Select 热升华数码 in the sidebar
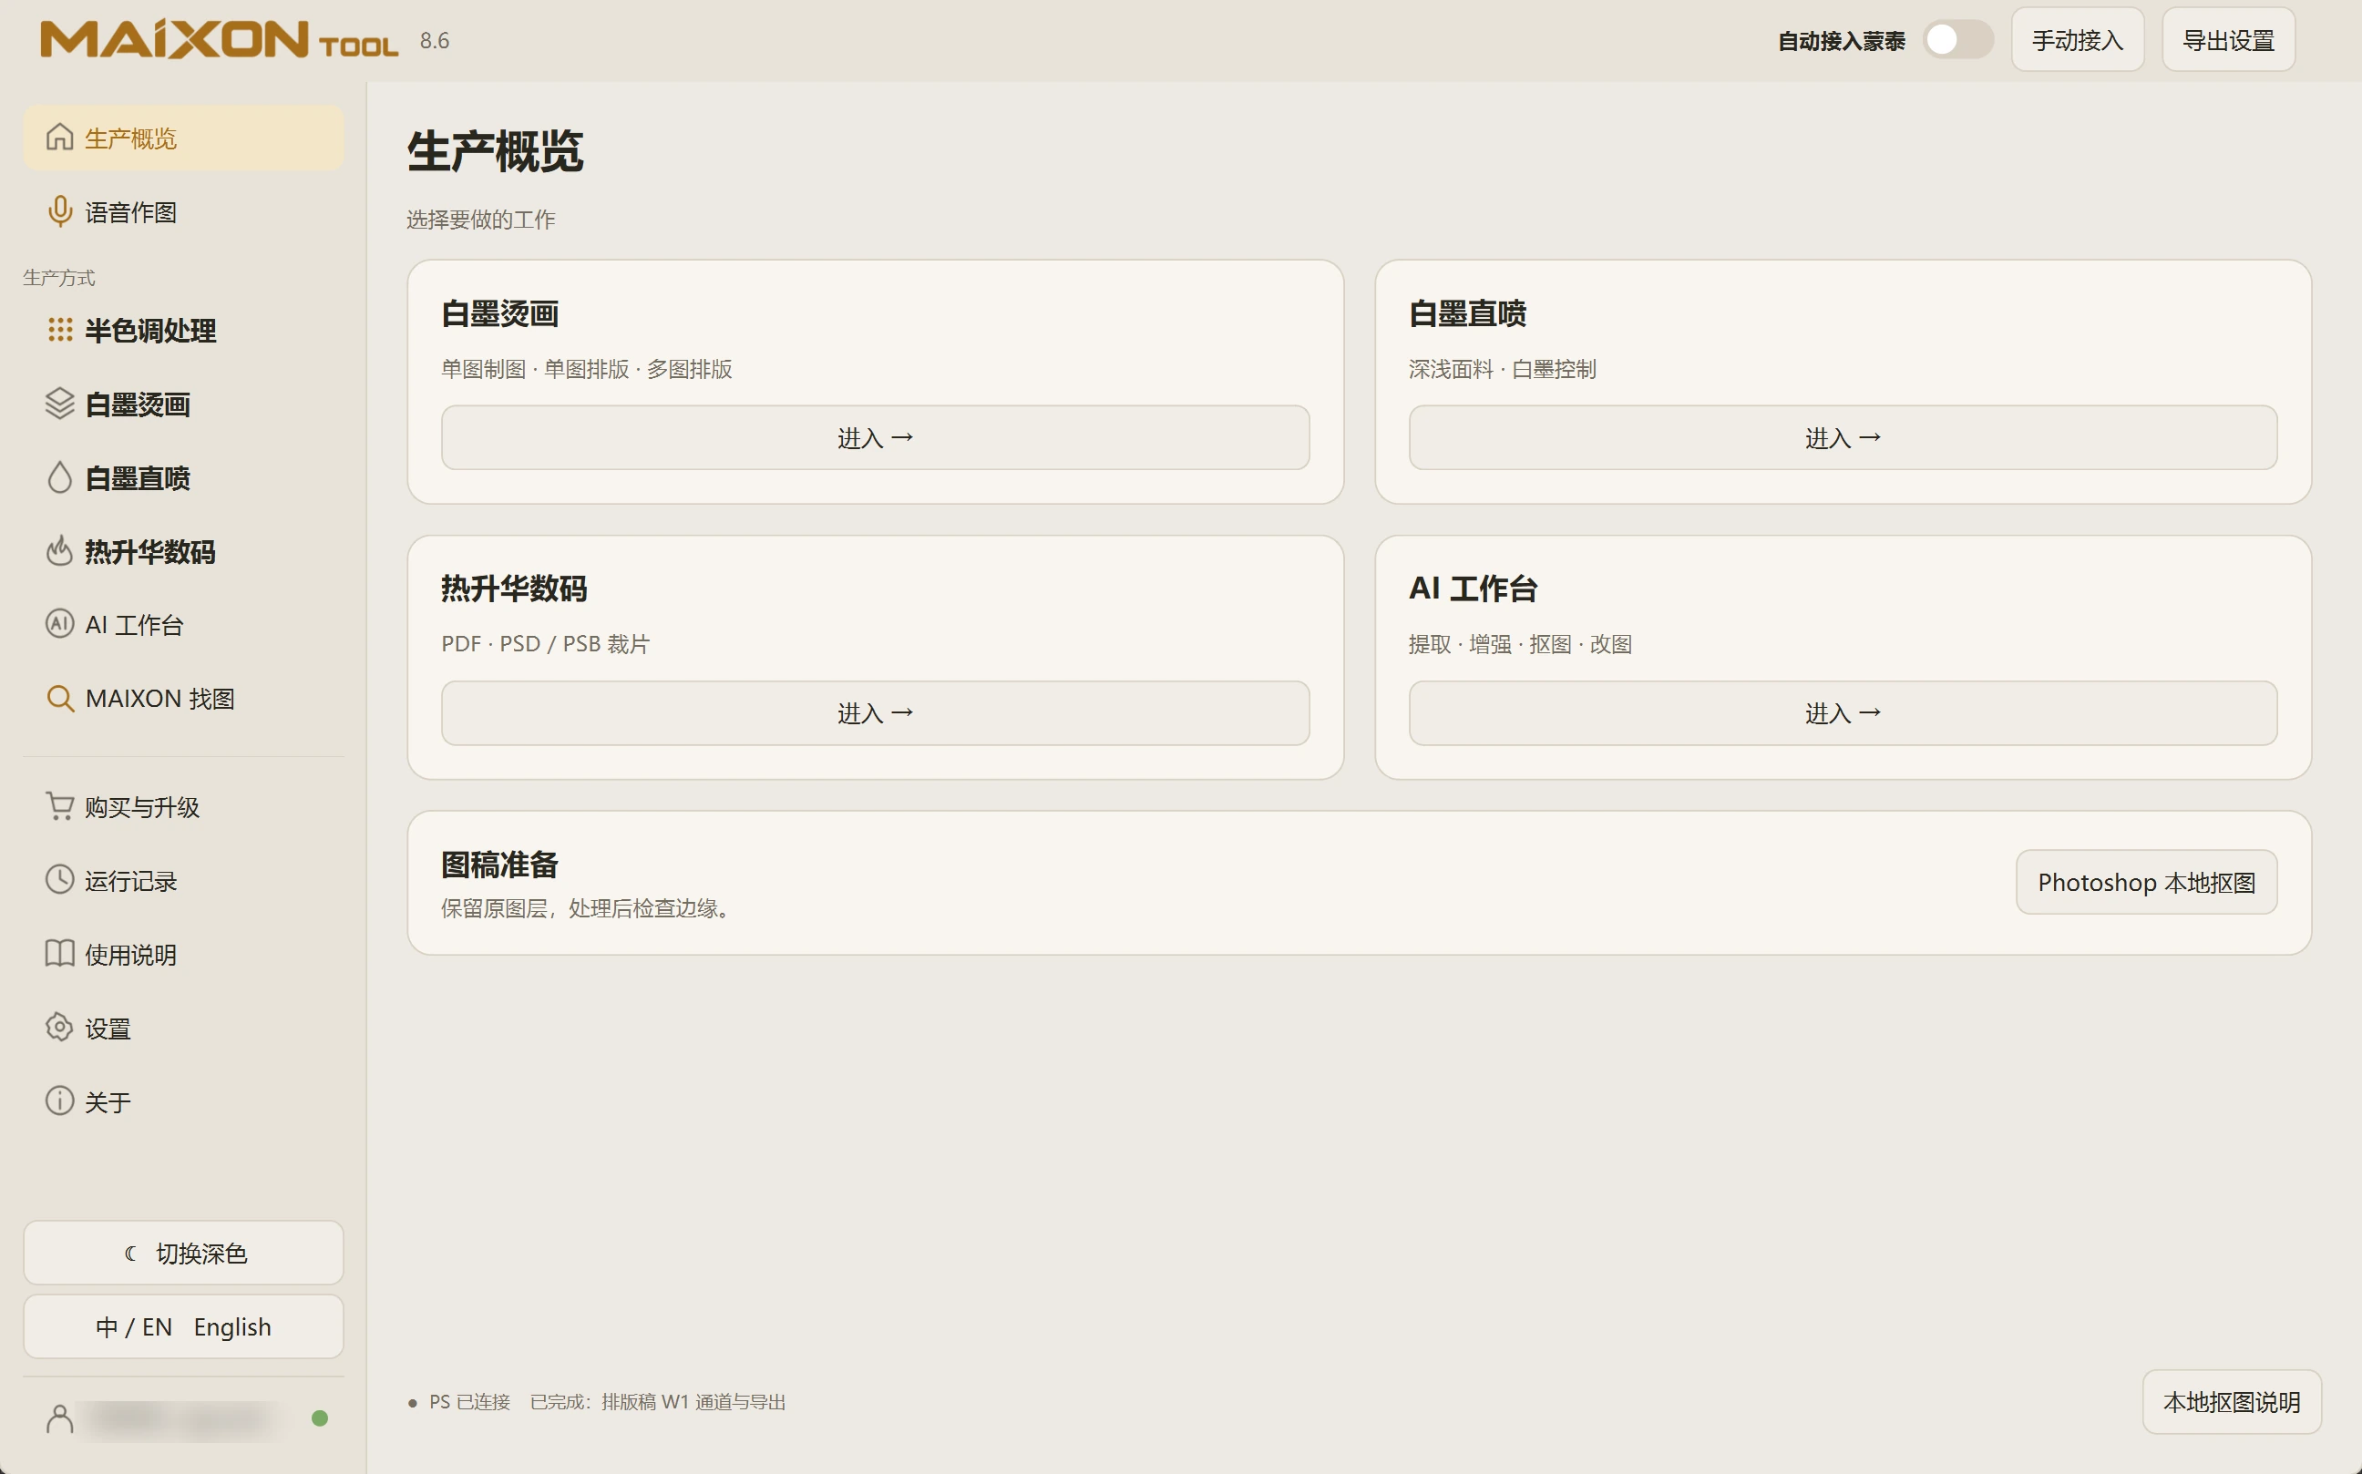This screenshot has height=1474, width=2362. pos(183,551)
